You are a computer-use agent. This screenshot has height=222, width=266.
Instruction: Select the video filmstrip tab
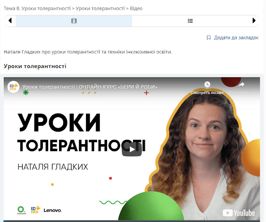[74, 21]
